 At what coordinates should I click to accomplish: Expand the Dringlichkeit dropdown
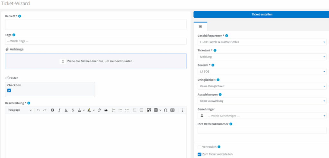pos(262,86)
